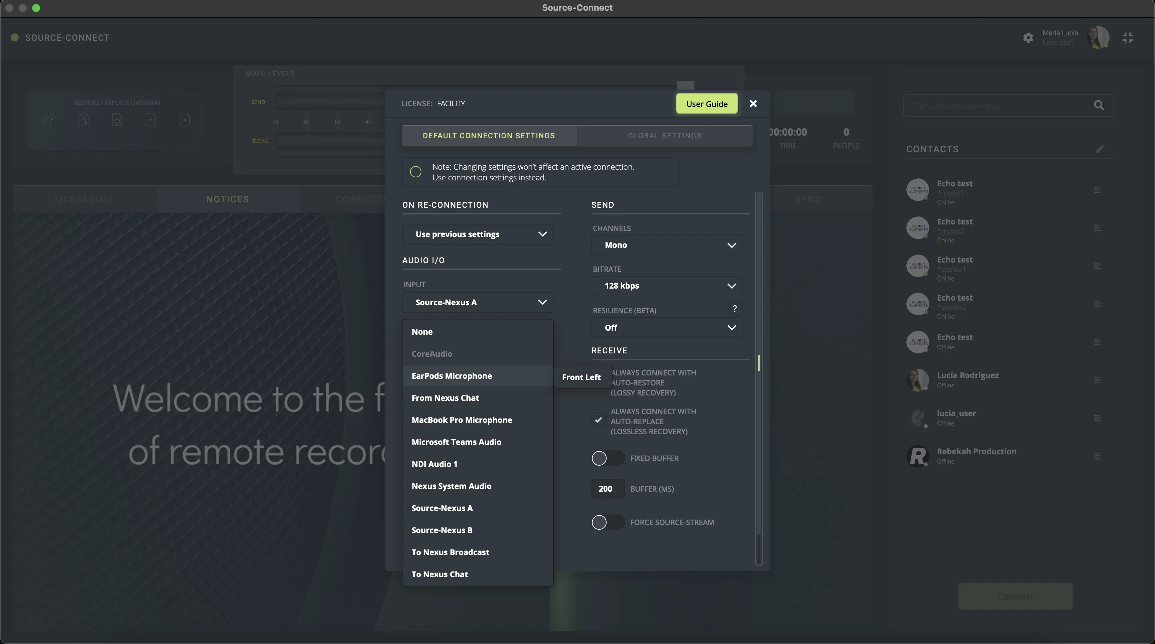Select the 'lucia_user' contact name
The height and width of the screenshot is (644, 1155).
956,414
